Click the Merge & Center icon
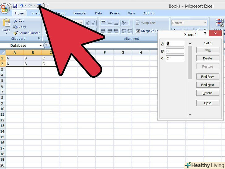Image resolution: width=225 pixels, height=169 pixels. 138,31
